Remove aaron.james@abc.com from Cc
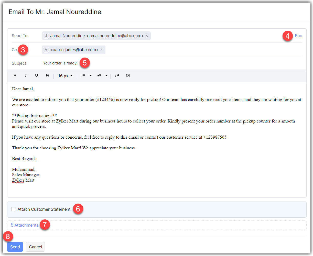This screenshot has width=313, height=256. tap(102, 50)
